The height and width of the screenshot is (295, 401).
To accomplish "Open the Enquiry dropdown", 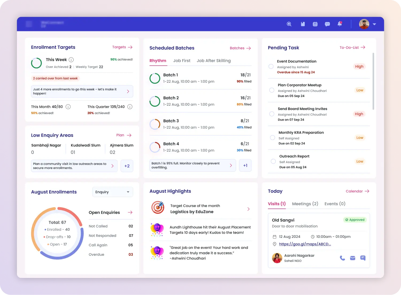I will click(x=113, y=192).
